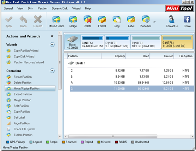The width and height of the screenshot is (196, 151).
Task: Sort by the Partition column header
Action: click(84, 56)
